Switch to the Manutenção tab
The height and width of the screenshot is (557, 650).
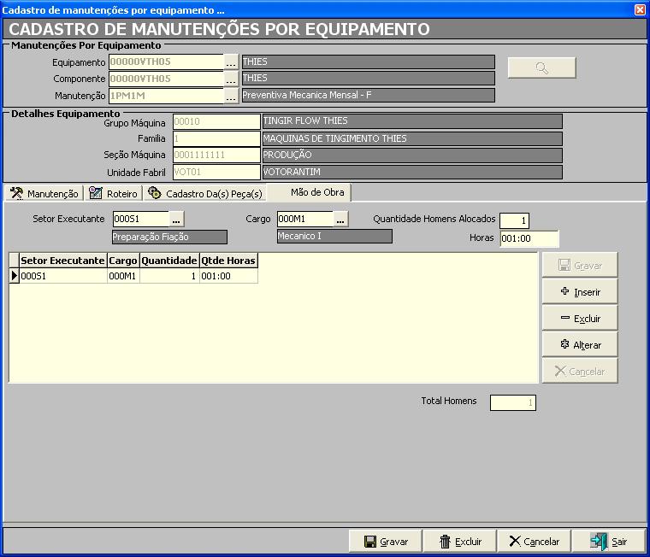[44, 194]
